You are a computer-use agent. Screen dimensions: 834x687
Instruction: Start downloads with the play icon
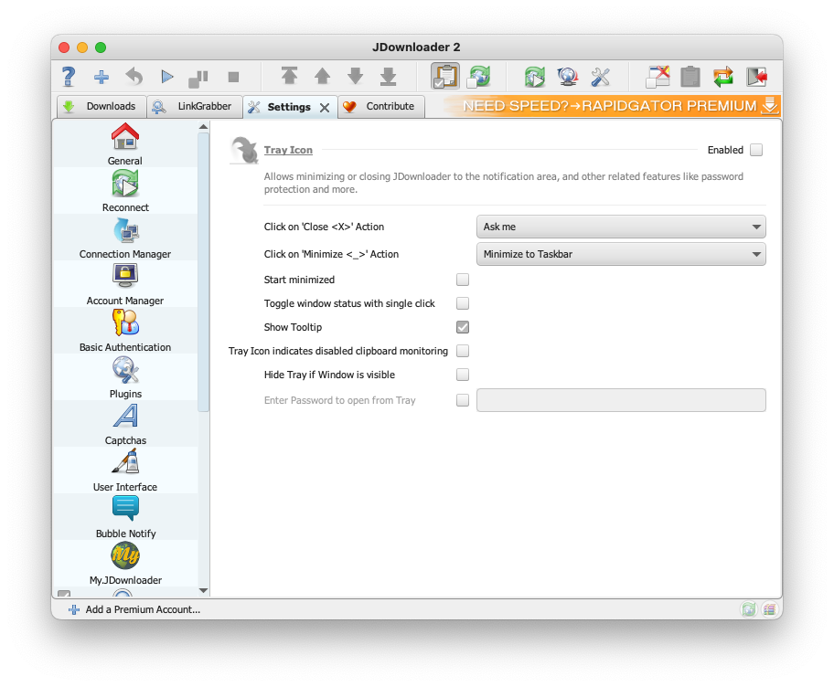pos(167,77)
